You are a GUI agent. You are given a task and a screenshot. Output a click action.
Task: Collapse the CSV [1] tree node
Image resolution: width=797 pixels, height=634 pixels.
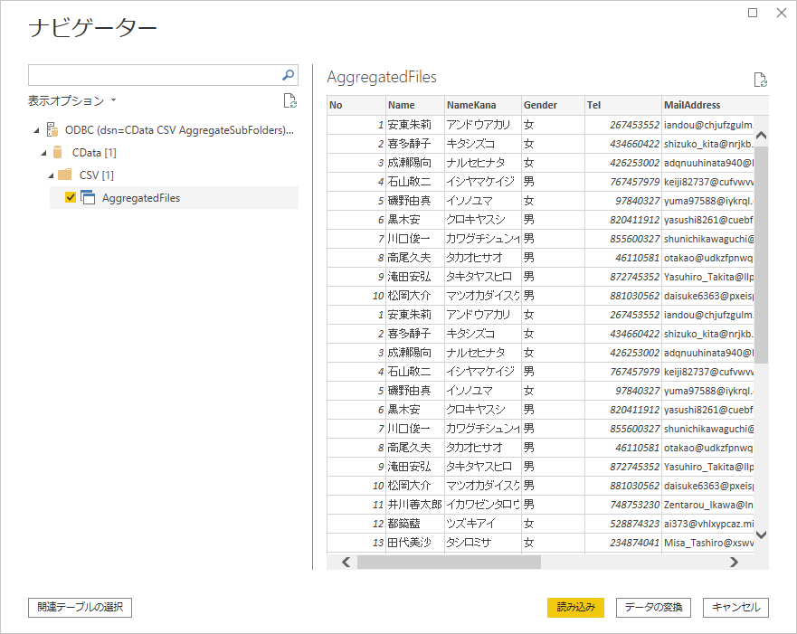(x=51, y=175)
